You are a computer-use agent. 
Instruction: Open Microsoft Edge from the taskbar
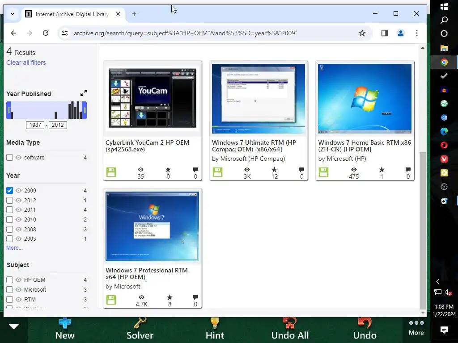(444, 131)
